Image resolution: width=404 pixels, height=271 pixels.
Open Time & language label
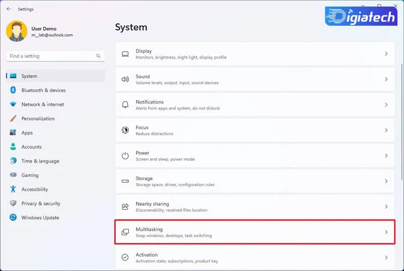[x=40, y=161]
